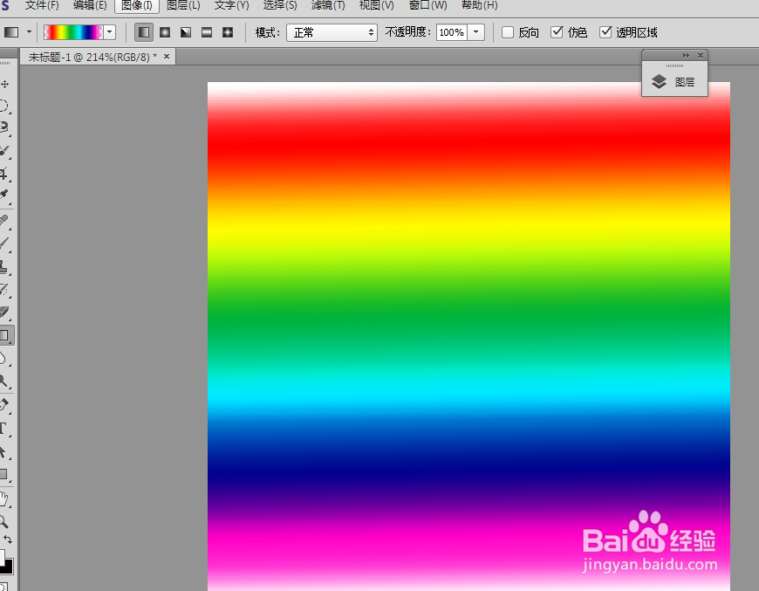
Task: Click the black background color swatch
Action: point(9,567)
